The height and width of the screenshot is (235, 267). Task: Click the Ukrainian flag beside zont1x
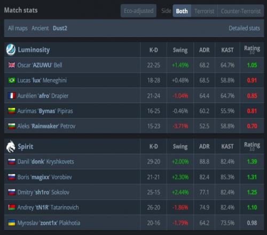pos(12,223)
